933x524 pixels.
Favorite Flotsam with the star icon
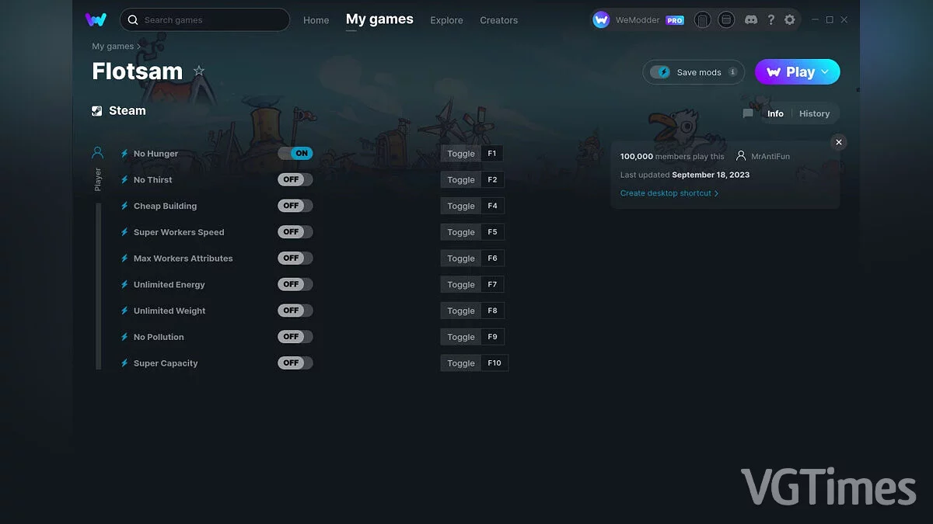coord(199,71)
